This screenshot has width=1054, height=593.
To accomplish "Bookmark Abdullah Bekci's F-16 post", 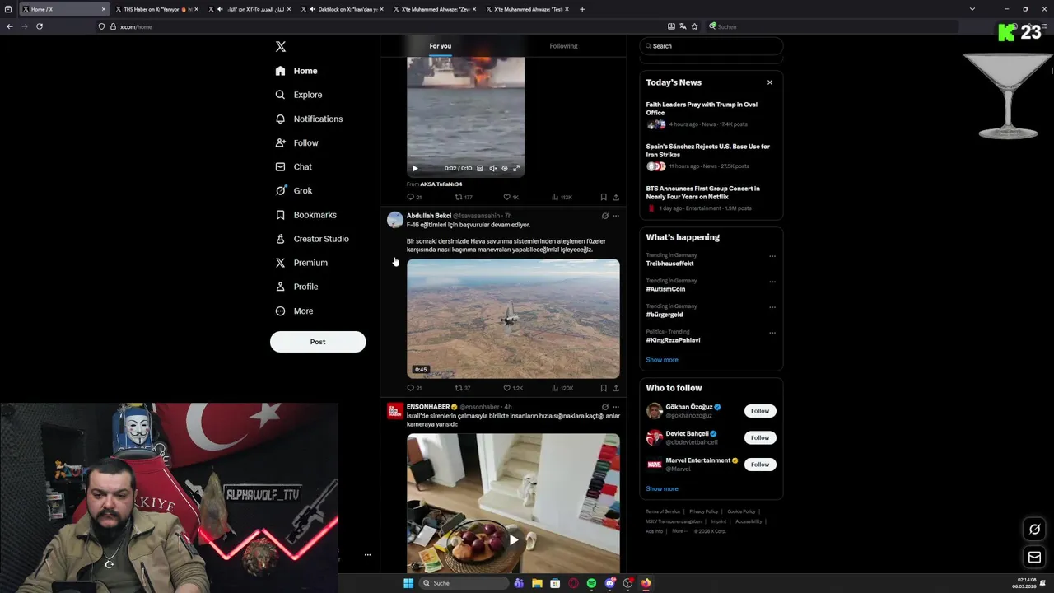I will point(604,388).
